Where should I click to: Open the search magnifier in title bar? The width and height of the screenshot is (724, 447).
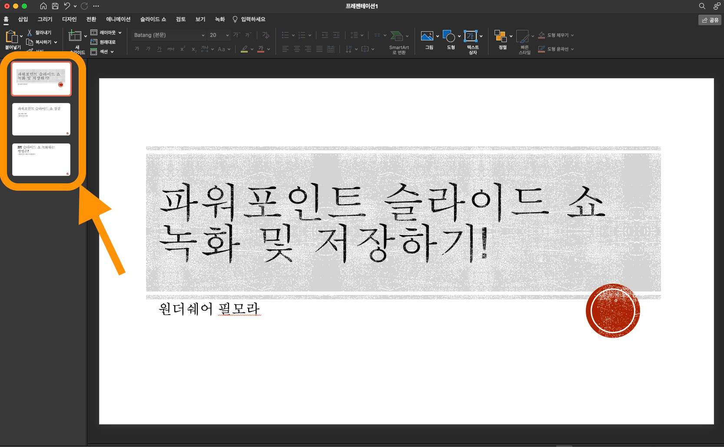702,6
